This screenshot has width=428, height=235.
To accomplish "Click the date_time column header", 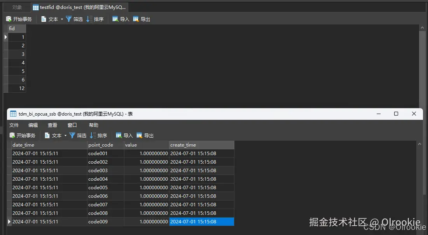I will [49, 145].
